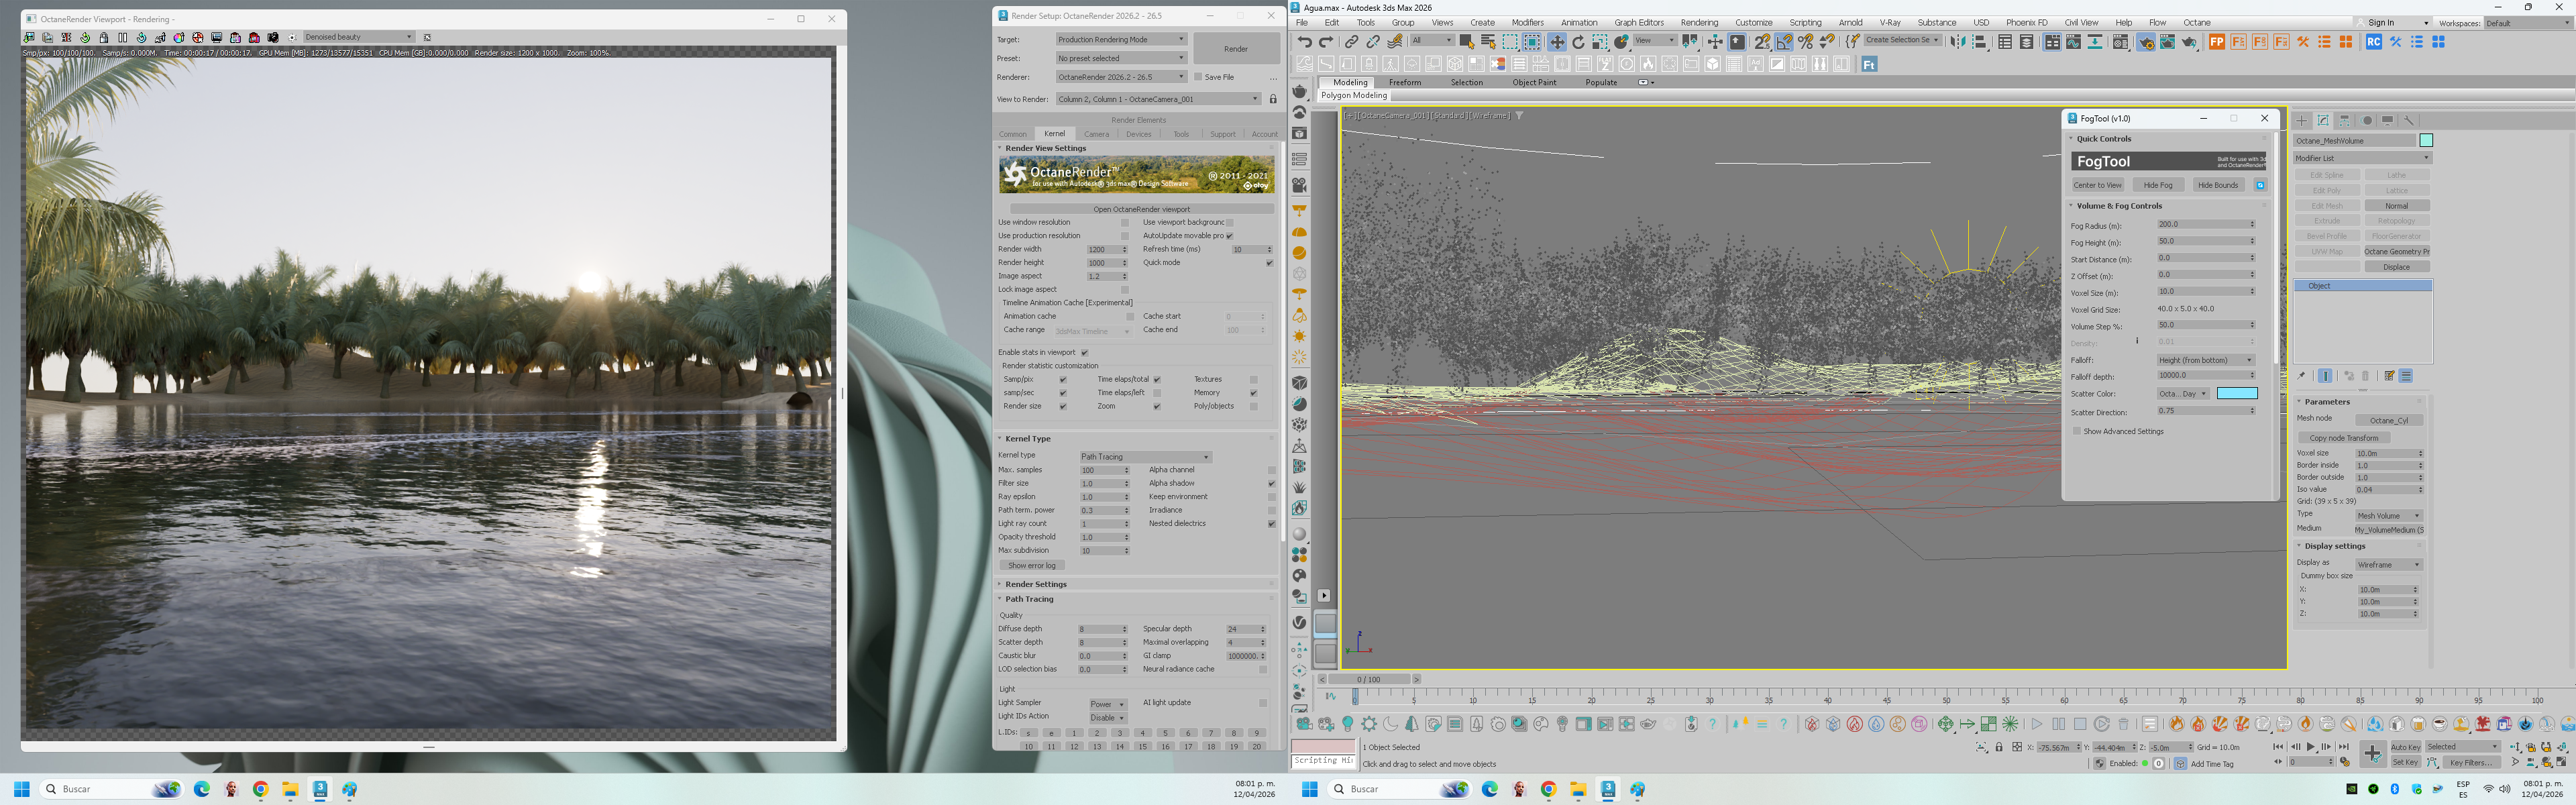Click the Utilities wrench panel icon
Image resolution: width=2576 pixels, height=805 pixels.
(2409, 120)
